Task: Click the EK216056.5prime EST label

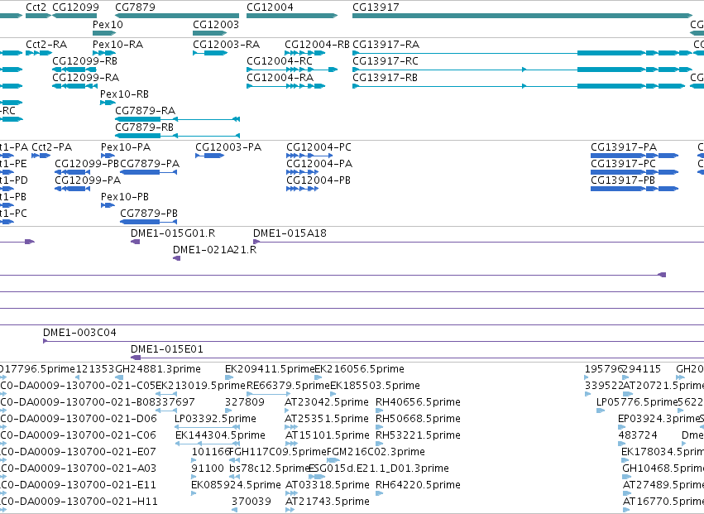Action: pos(360,369)
